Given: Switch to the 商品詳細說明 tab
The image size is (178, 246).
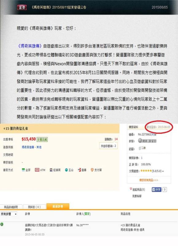Looking at the screenshot, I should click(11, 207).
